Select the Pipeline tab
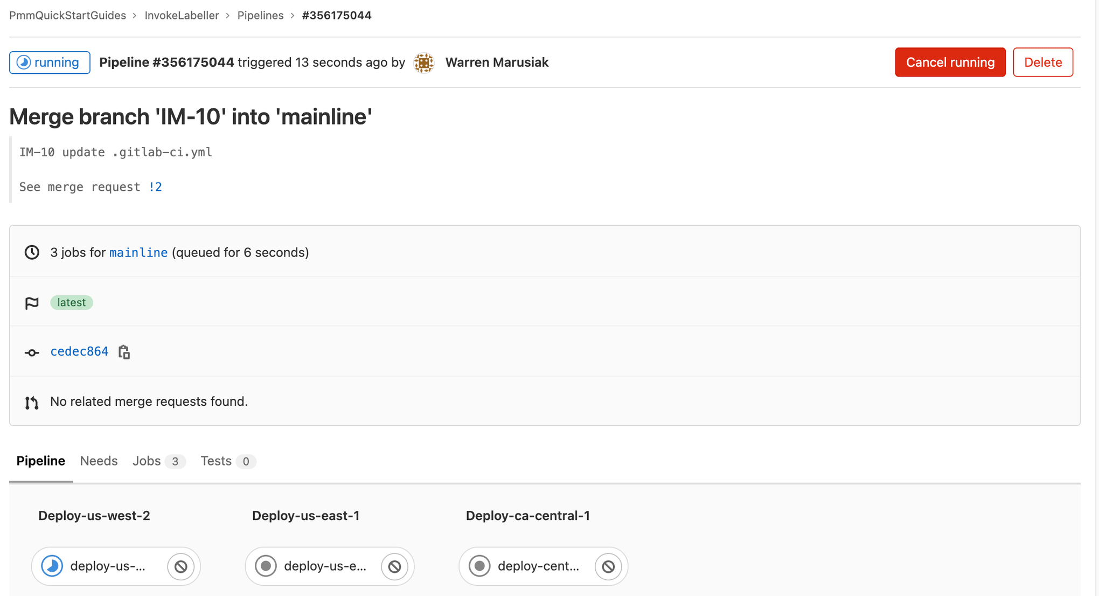The image size is (1099, 596). [40, 461]
